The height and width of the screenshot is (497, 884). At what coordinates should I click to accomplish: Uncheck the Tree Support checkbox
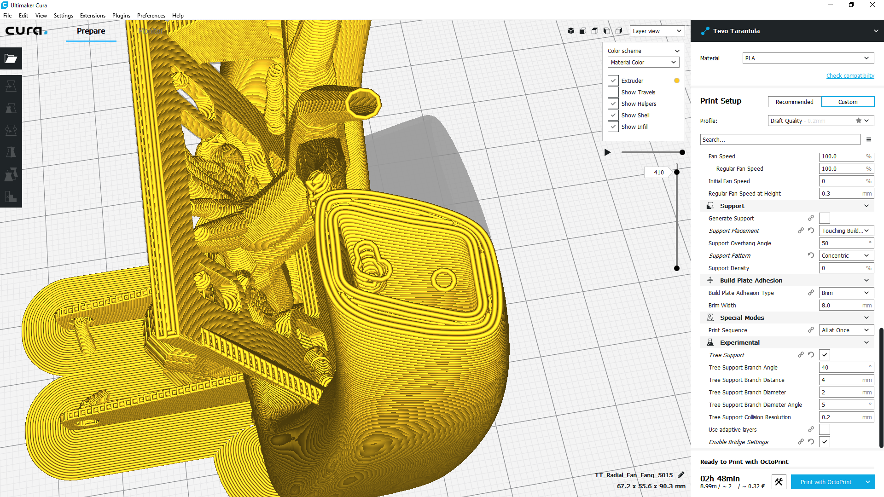point(825,355)
